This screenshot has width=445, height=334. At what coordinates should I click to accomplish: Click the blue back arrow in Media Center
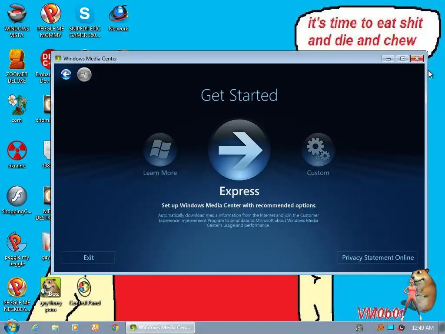[66, 75]
